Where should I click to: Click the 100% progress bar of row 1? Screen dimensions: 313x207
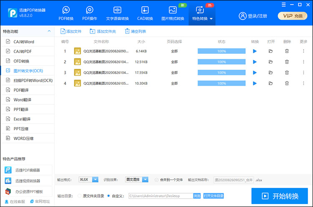(x=222, y=51)
